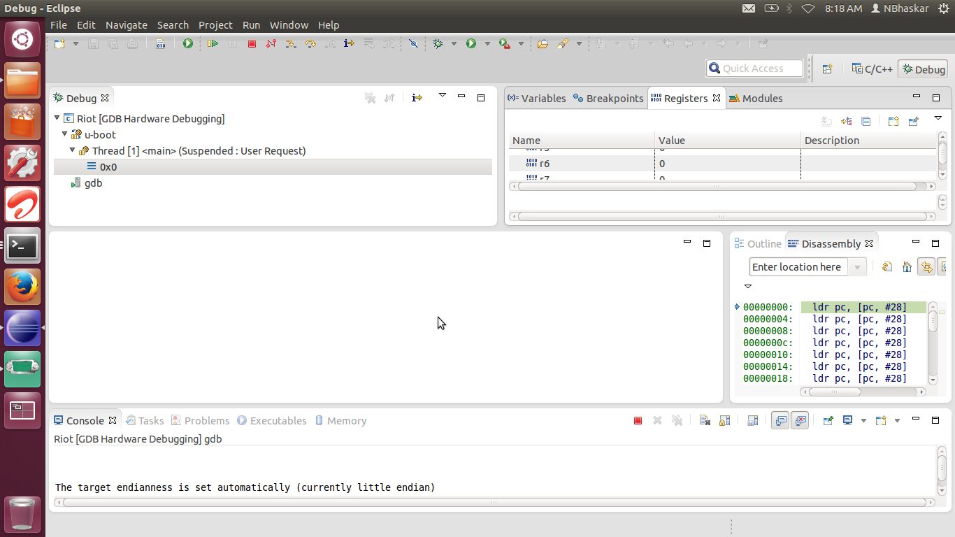This screenshot has height=537, width=955.
Task: Click the Open New View icon in Registers
Action: 893,121
